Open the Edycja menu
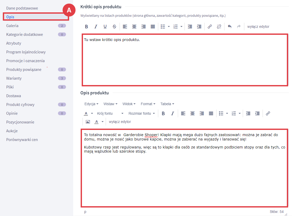This screenshot has width=292, height=216. click(x=91, y=104)
